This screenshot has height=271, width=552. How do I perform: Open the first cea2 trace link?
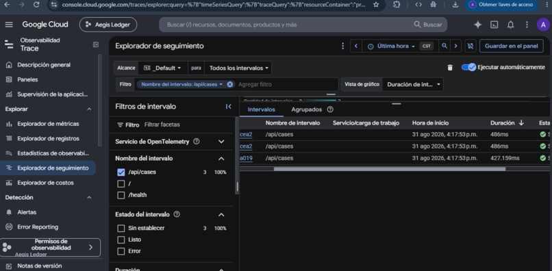[x=246, y=134]
